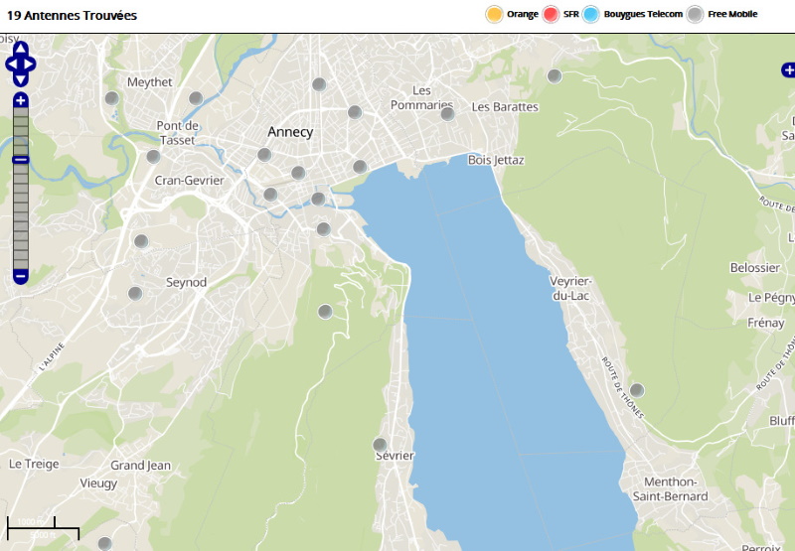795x551 pixels.
Task: Zoom in using the plus button
Action: (21, 100)
